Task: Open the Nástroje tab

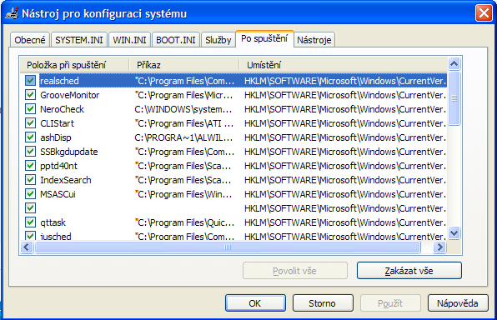Action: click(314, 40)
